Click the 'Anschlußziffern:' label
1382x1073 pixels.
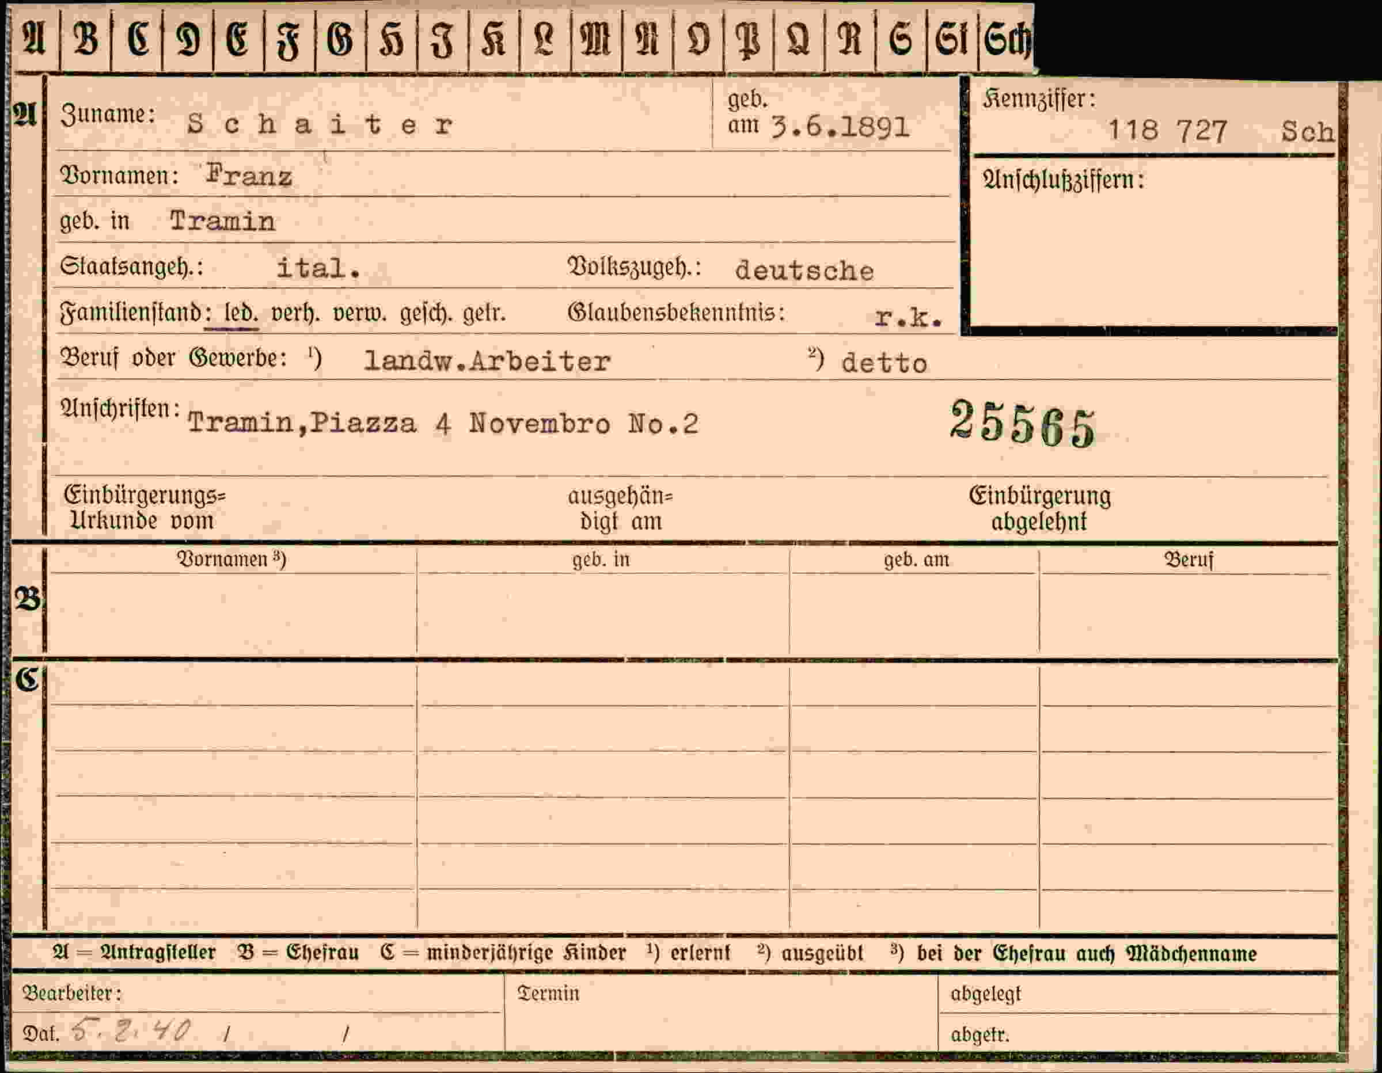tap(1063, 180)
